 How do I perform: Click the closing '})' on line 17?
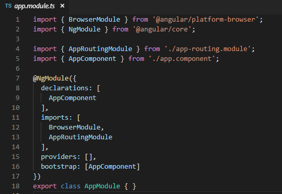(37, 176)
